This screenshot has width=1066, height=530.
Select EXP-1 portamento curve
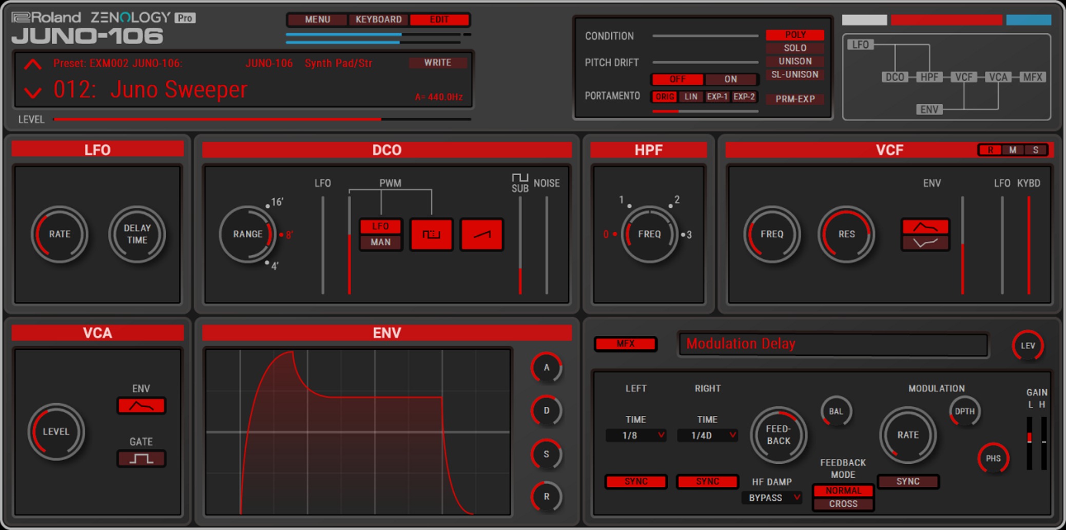[717, 97]
